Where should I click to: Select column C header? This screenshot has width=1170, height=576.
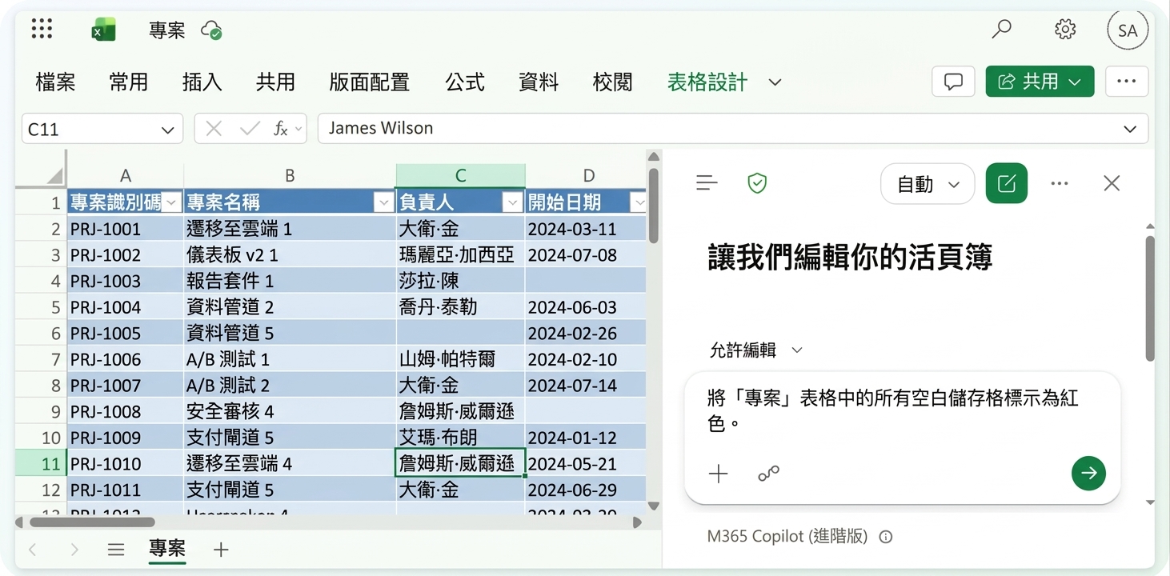coord(461,176)
